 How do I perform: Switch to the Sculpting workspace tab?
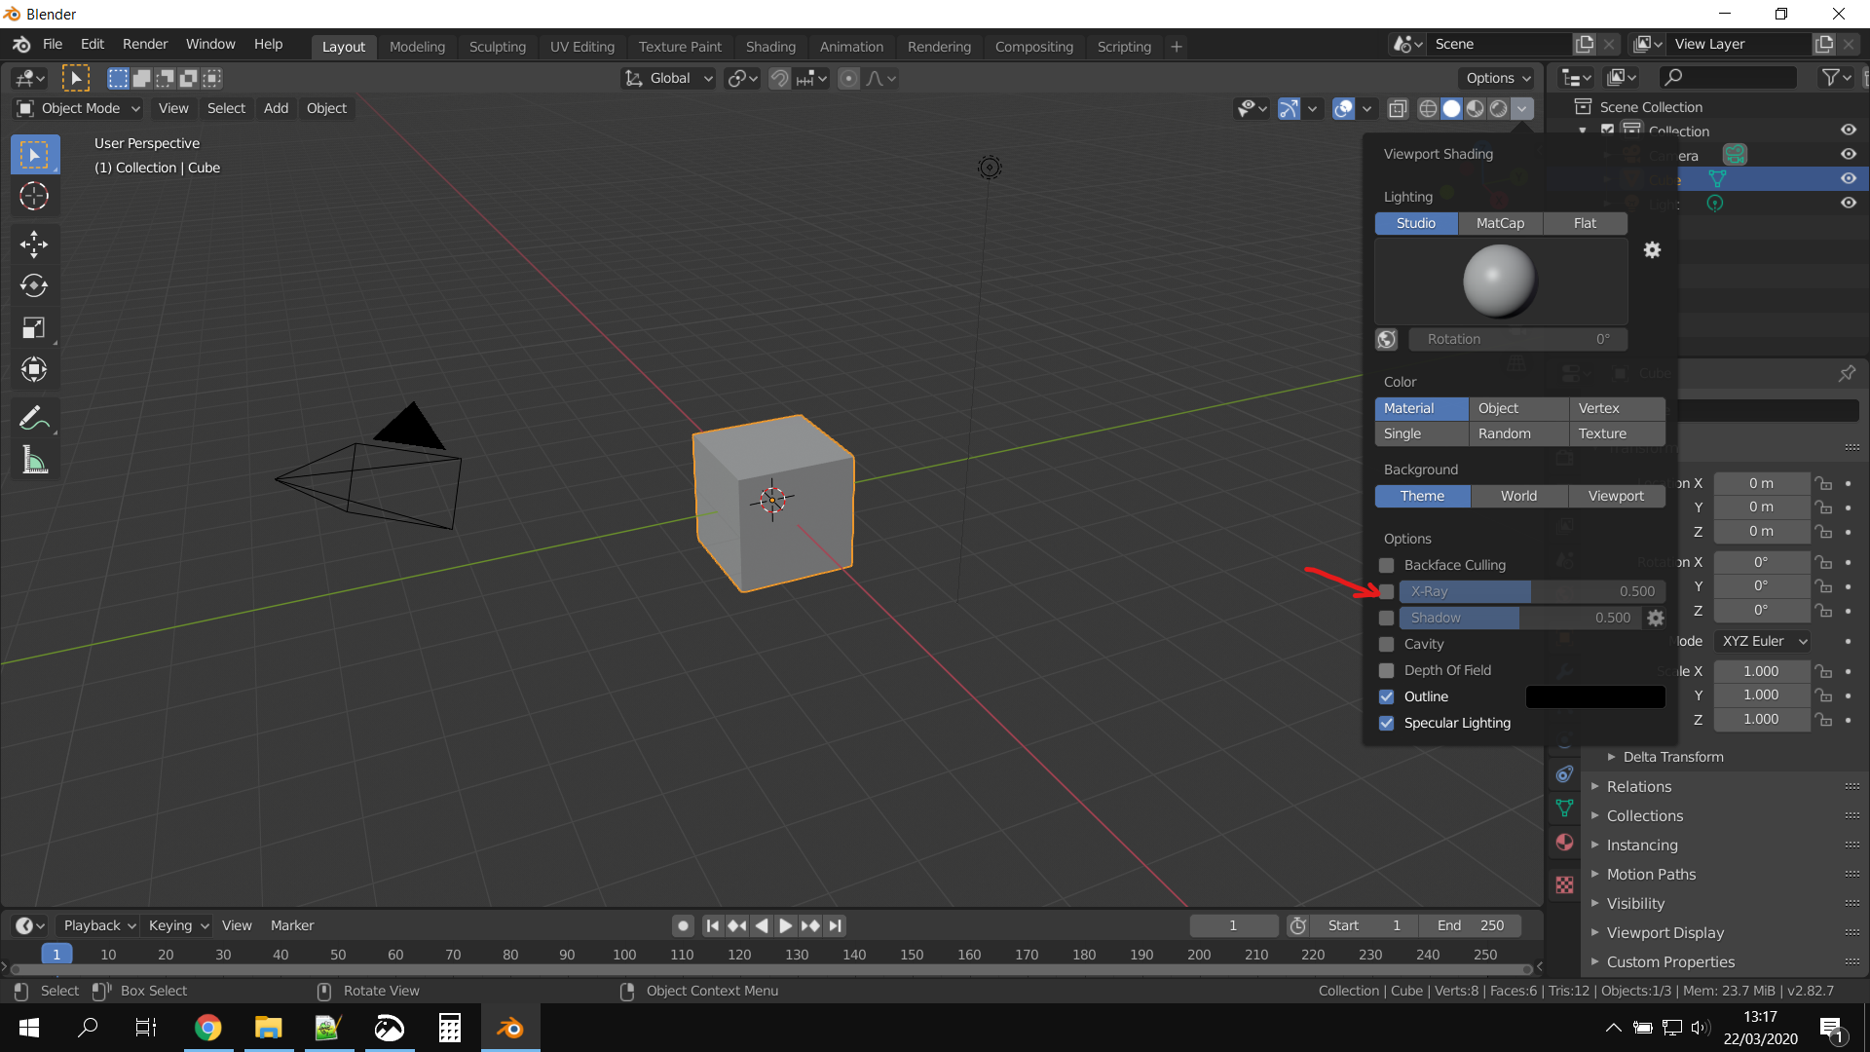pos(497,46)
